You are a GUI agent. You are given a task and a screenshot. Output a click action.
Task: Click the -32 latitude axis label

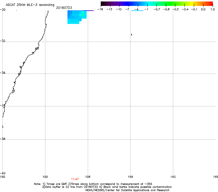[x=3, y=41]
